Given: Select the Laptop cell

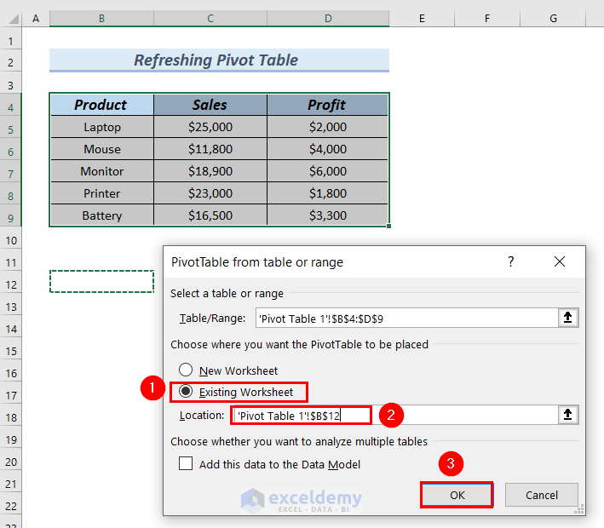Looking at the screenshot, I should [101, 127].
